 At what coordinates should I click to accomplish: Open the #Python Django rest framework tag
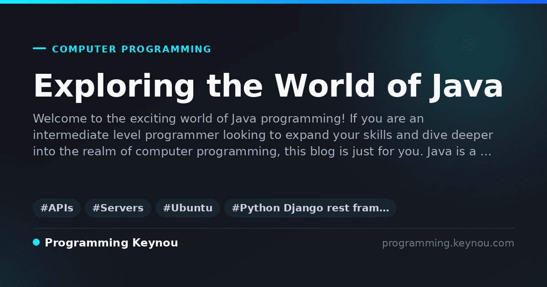310,208
